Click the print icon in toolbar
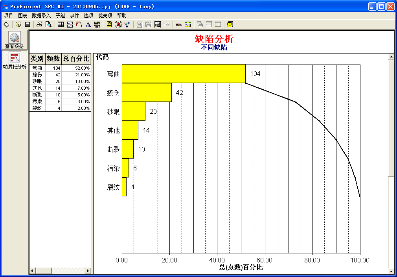 coord(39,24)
